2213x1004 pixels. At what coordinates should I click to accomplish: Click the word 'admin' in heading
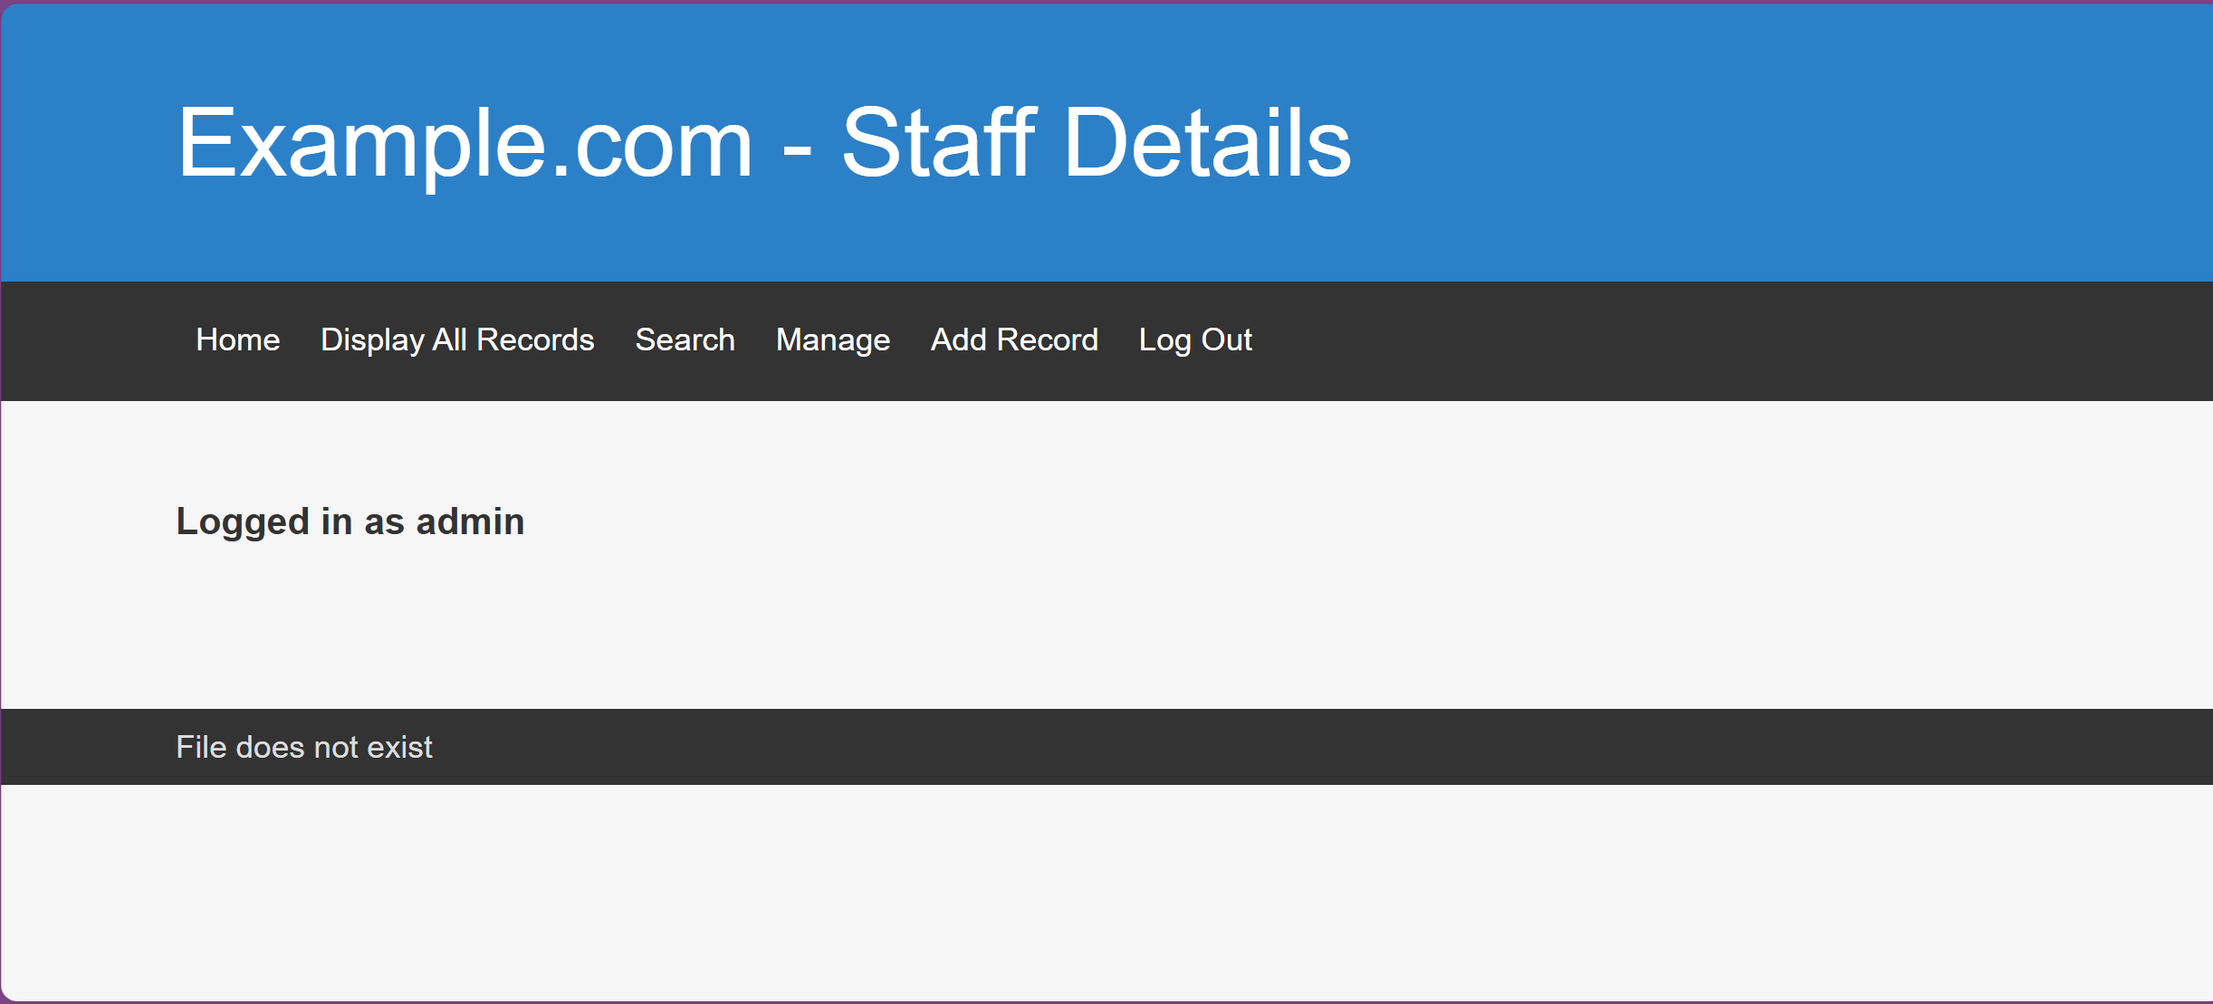click(x=470, y=521)
